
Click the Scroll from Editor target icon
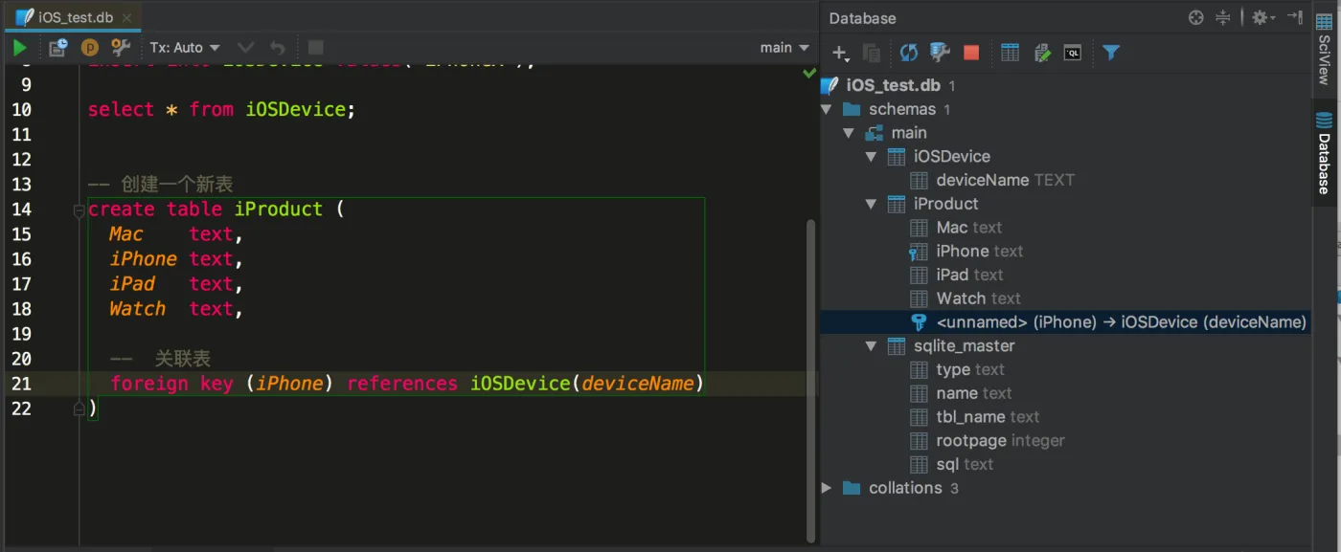pyautogui.click(x=1195, y=17)
